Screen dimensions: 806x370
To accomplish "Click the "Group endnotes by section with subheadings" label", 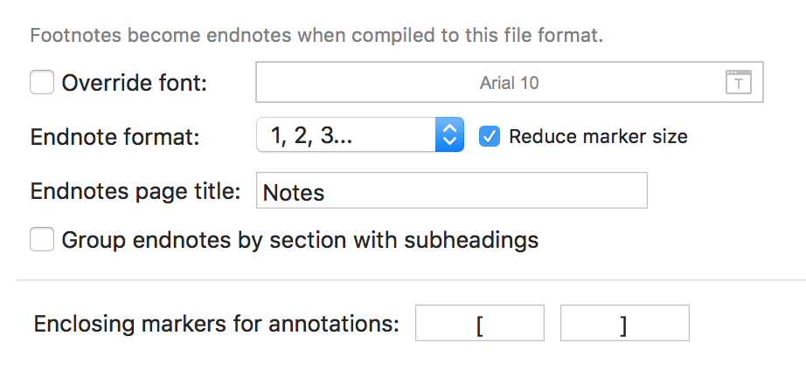I will [x=300, y=240].
